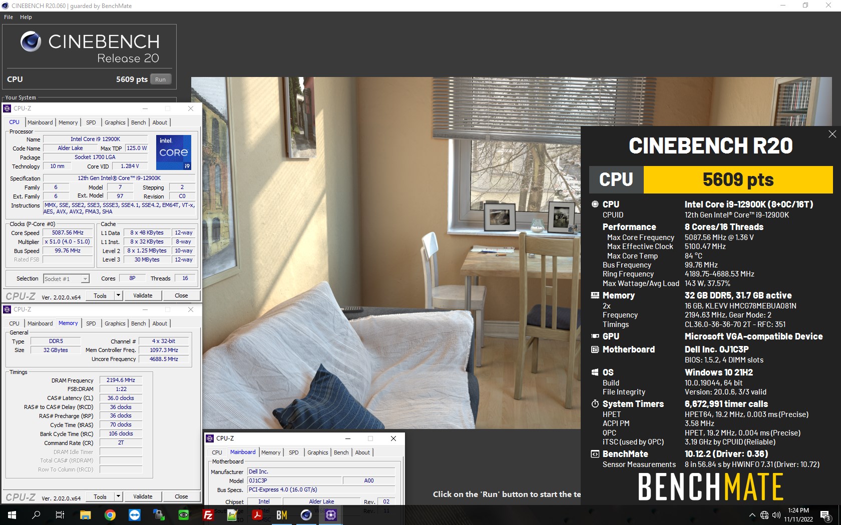This screenshot has width=841, height=525.
Task: Click Validate in memory CPU-Z window
Action: point(143,496)
